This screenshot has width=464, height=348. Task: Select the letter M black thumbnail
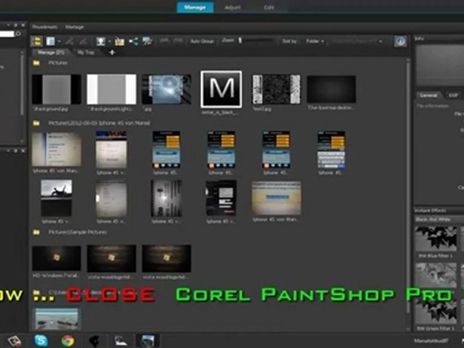221,89
